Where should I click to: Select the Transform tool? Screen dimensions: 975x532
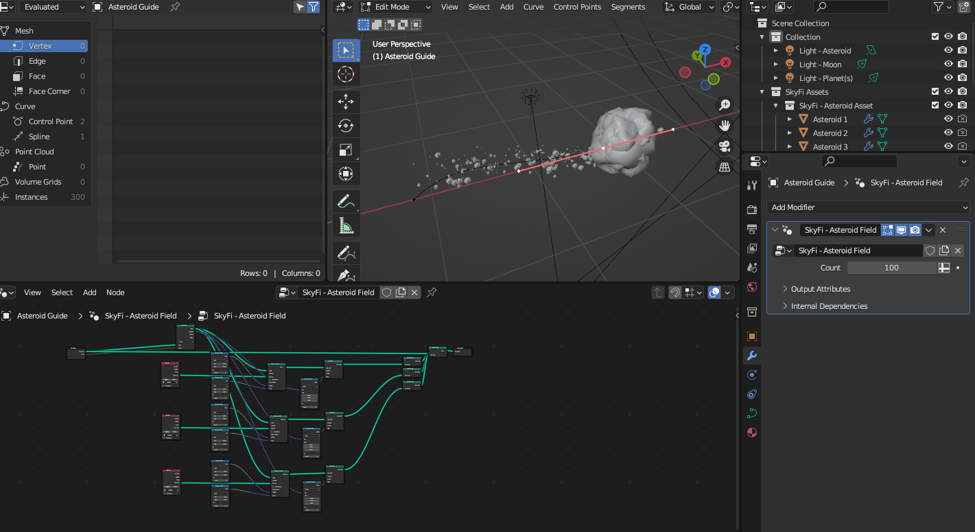pyautogui.click(x=346, y=174)
